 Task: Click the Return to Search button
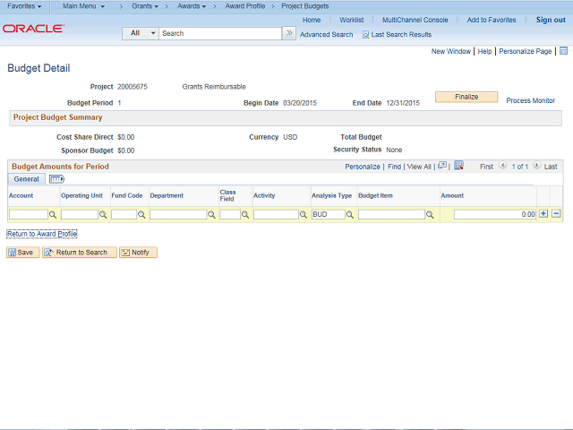point(80,253)
